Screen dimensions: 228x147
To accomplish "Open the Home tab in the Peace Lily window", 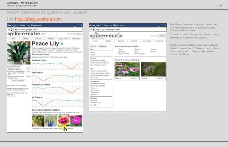I will (x=13, y=39).
